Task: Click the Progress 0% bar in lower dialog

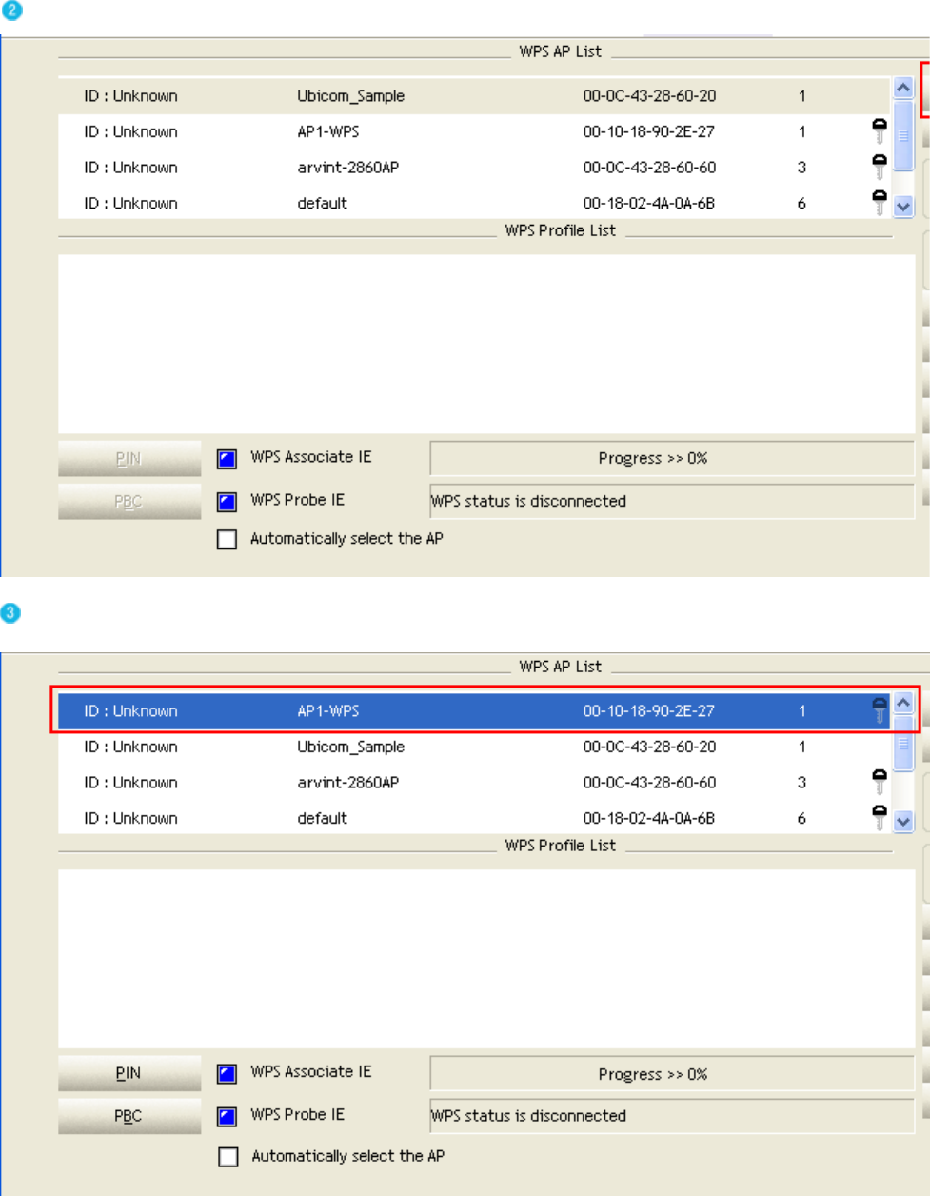Action: pos(672,1073)
